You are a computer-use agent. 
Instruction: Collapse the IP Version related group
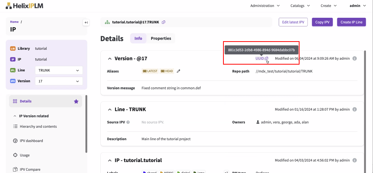[15, 116]
